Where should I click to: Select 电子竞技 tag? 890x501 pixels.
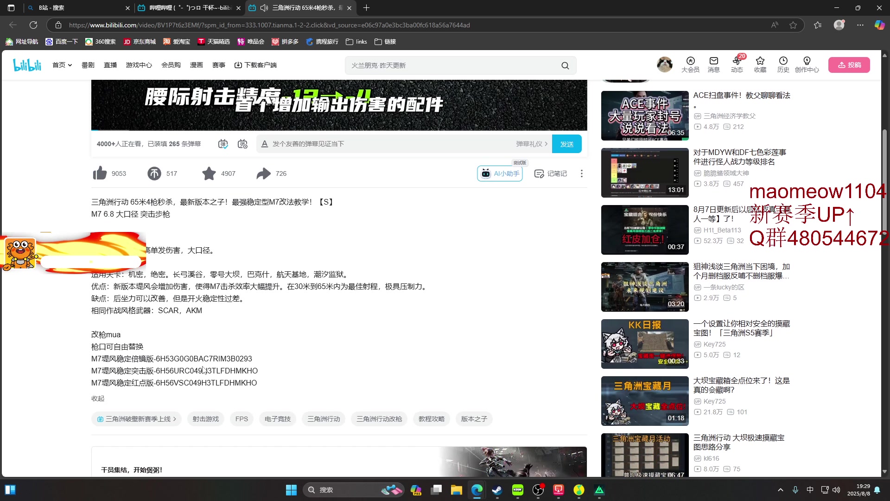coord(278,419)
